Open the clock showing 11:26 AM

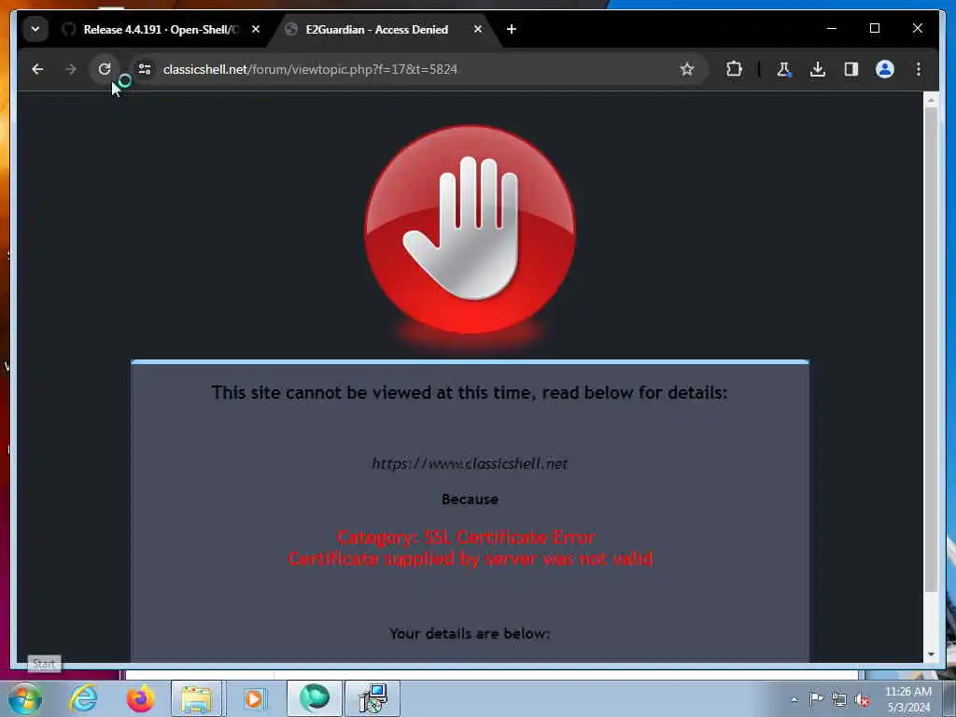pyautogui.click(x=907, y=699)
